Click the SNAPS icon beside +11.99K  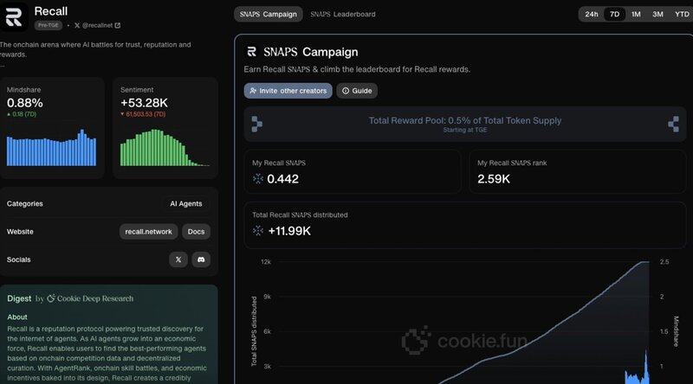(257, 230)
